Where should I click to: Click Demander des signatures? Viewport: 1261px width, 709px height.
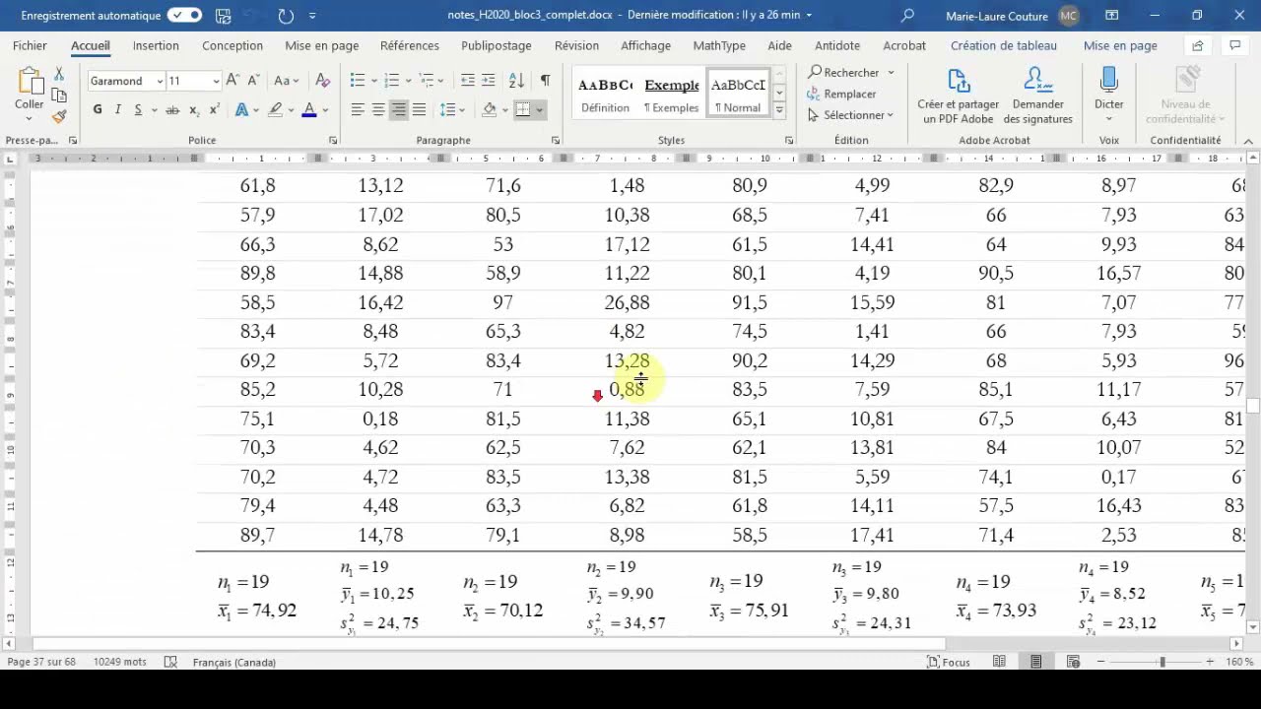tap(1037, 96)
